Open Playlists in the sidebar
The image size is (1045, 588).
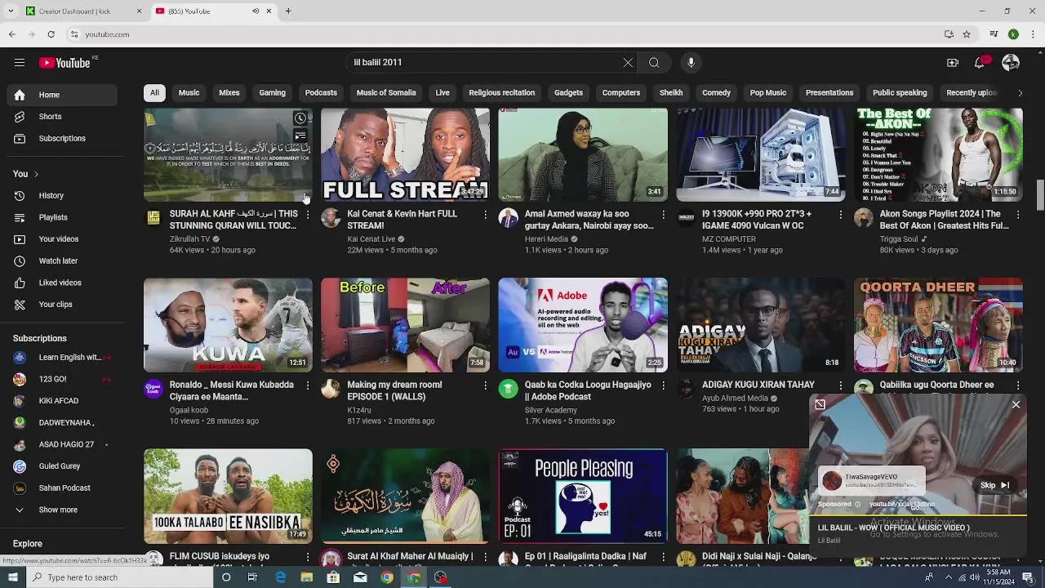tap(62, 217)
